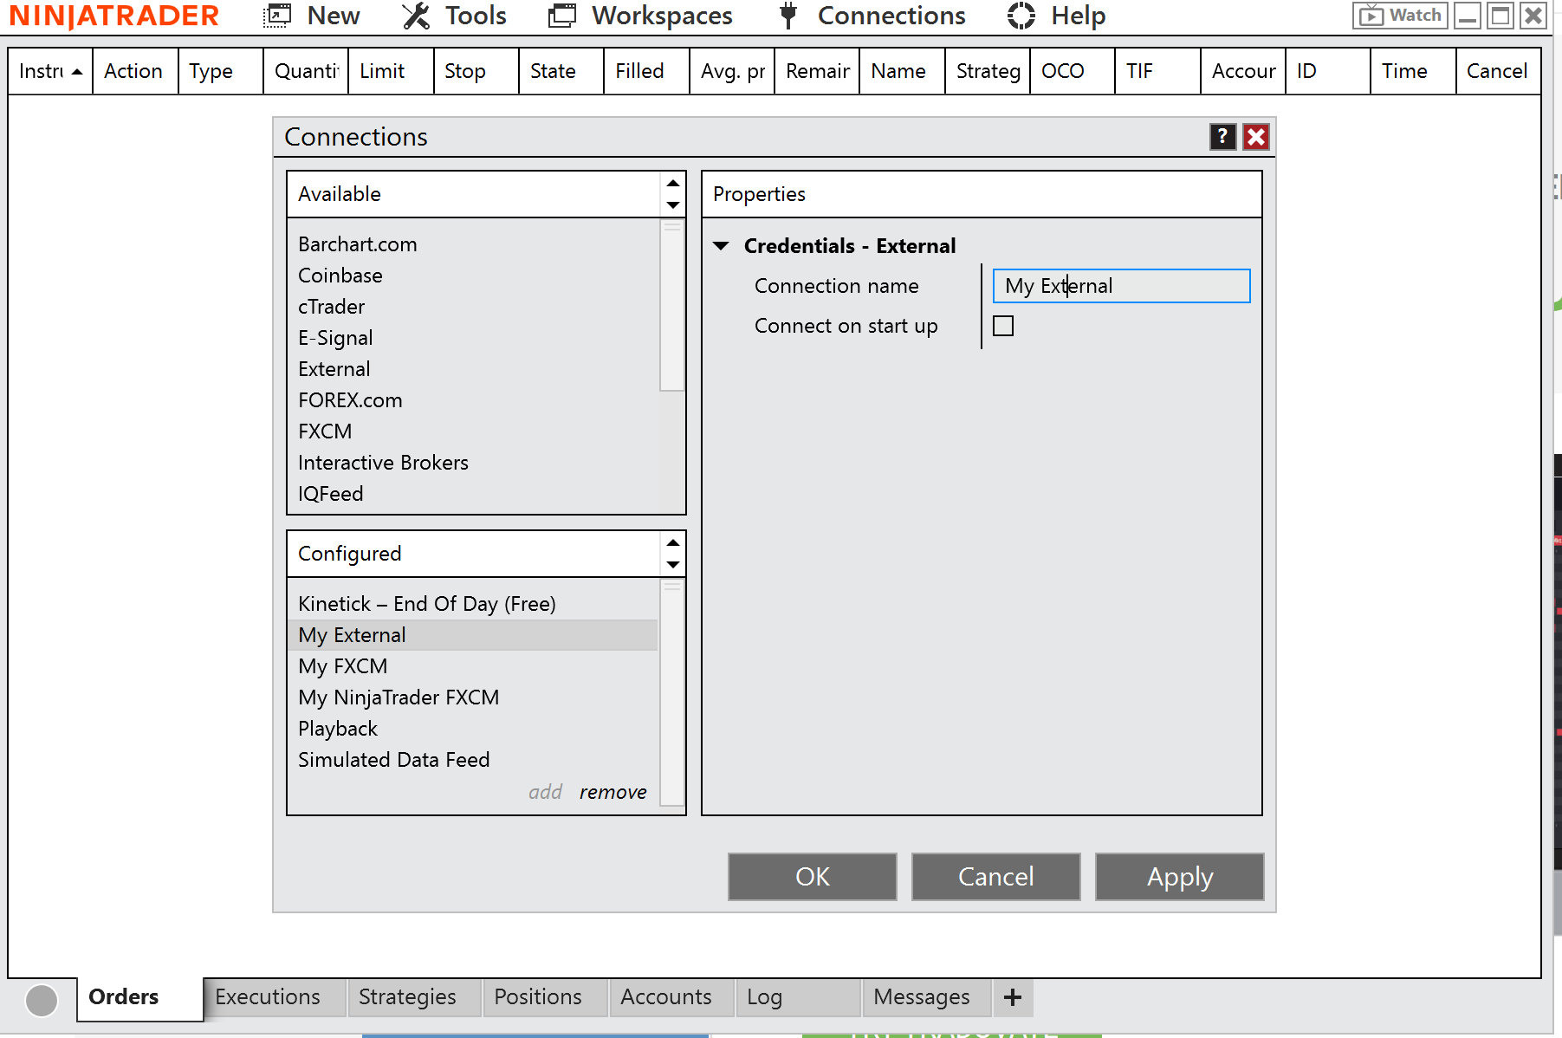
Task: Click the down arrow of Configured list header
Action: 673,565
